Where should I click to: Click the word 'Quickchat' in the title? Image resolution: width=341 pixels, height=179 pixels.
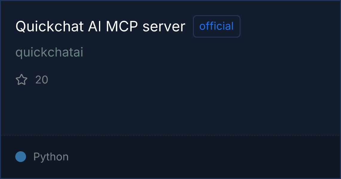(50, 27)
